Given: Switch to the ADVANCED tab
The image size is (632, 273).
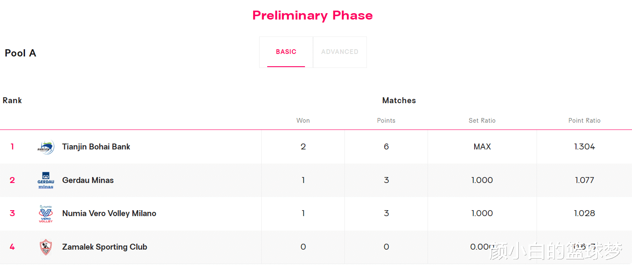Looking at the screenshot, I should point(340,52).
